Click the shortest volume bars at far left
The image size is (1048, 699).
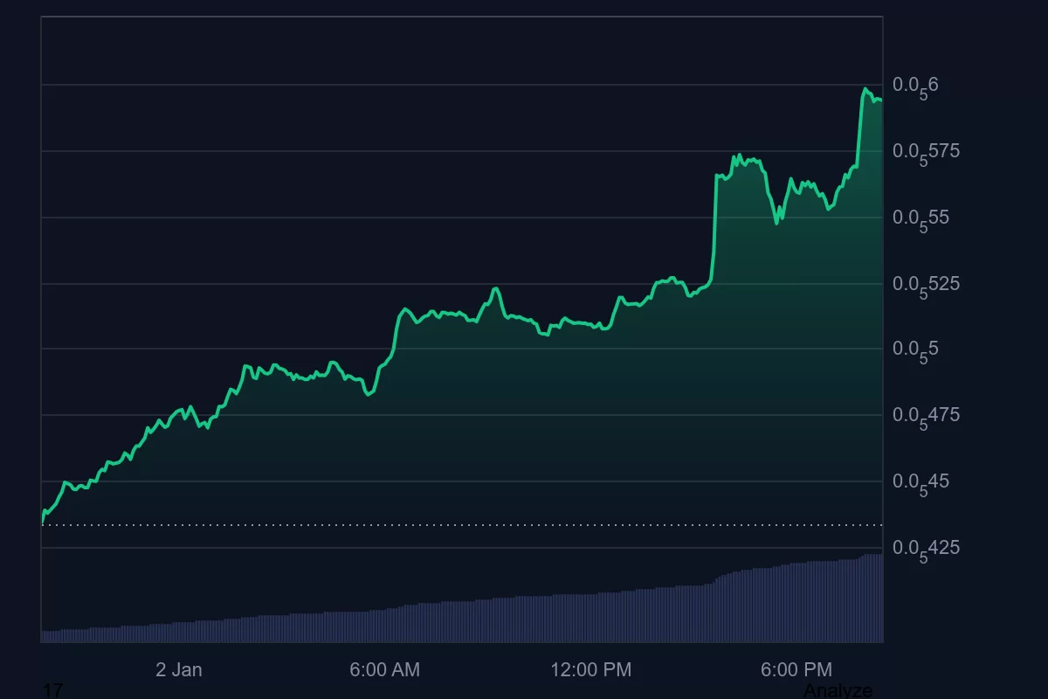click(48, 636)
